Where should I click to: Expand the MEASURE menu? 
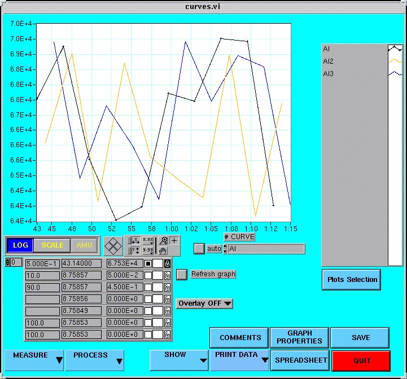click(x=34, y=360)
